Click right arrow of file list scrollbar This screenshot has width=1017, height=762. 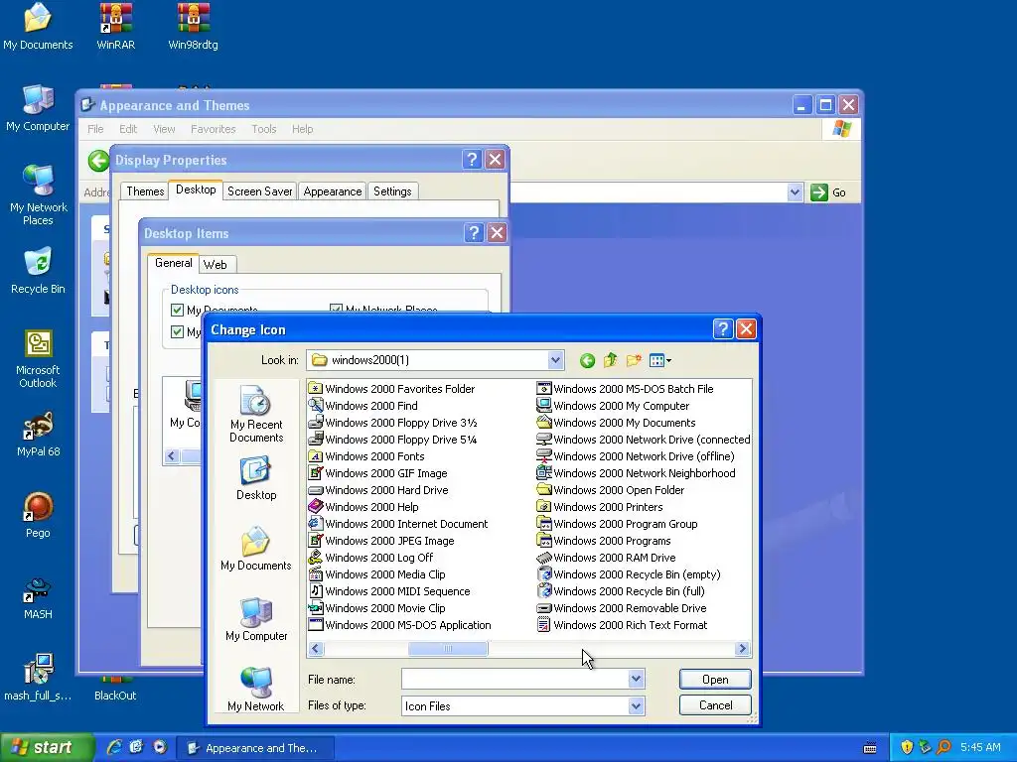(x=743, y=648)
